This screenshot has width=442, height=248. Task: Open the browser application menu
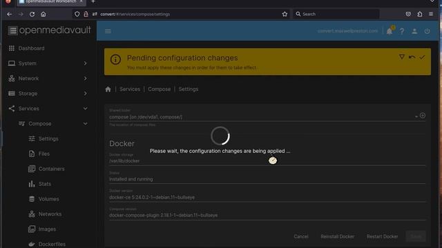[431, 14]
